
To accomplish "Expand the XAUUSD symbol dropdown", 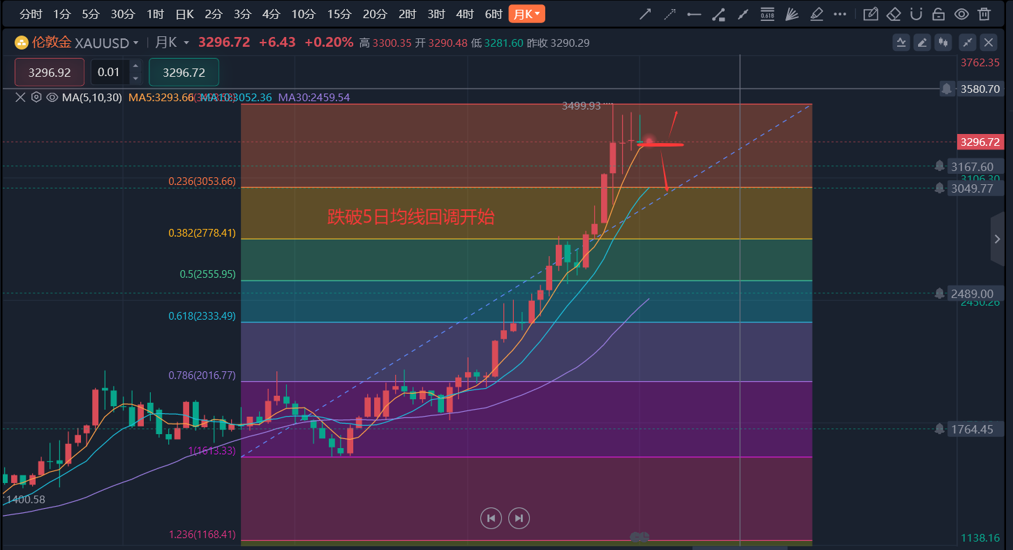I will 135,43.
